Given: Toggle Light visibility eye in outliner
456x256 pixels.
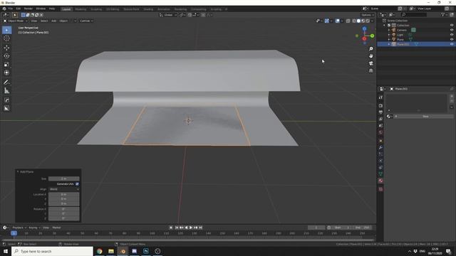Looking at the screenshot, I should click(x=452, y=35).
